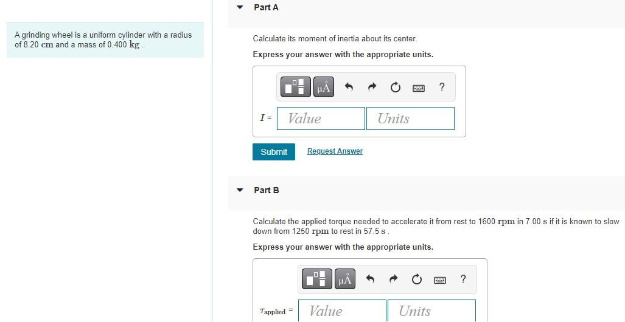Viewport: 625px width, 322px height.
Task: Open templates tool in Part A toolbar
Action: [295, 87]
